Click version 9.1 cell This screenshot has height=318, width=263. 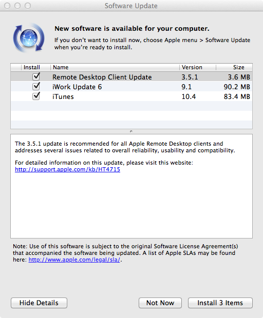(x=186, y=87)
